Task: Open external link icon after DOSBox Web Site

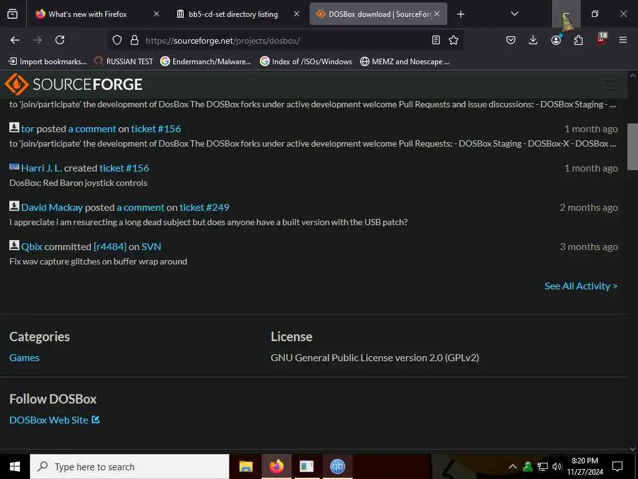Action: pos(95,419)
